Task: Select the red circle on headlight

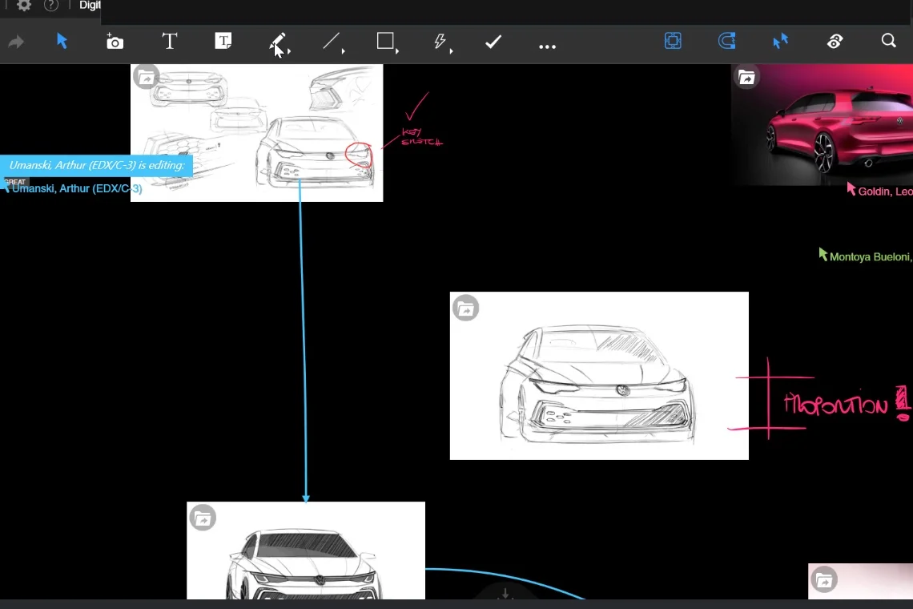Action: click(358, 155)
